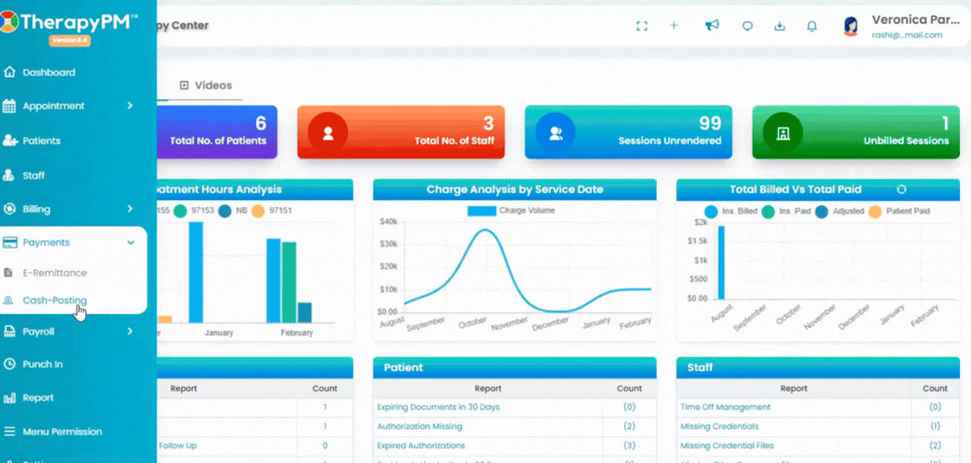The width and height of the screenshot is (971, 463).
Task: Open the Authorization Missing report
Action: pos(419,426)
